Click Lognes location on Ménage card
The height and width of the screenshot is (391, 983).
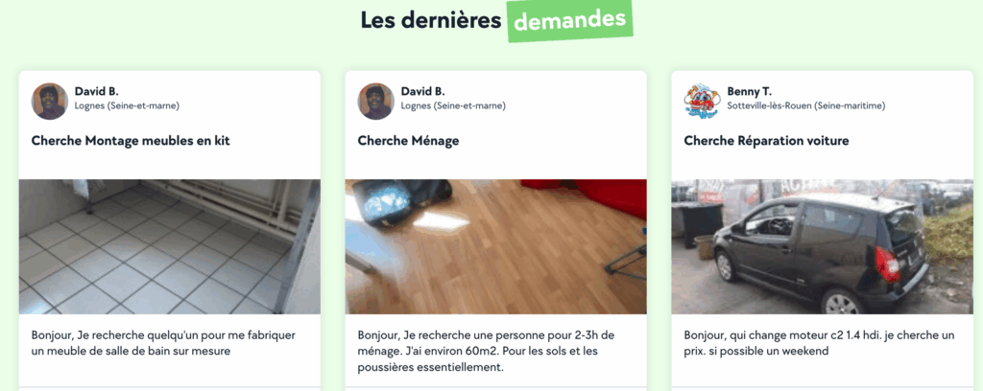pos(453,106)
